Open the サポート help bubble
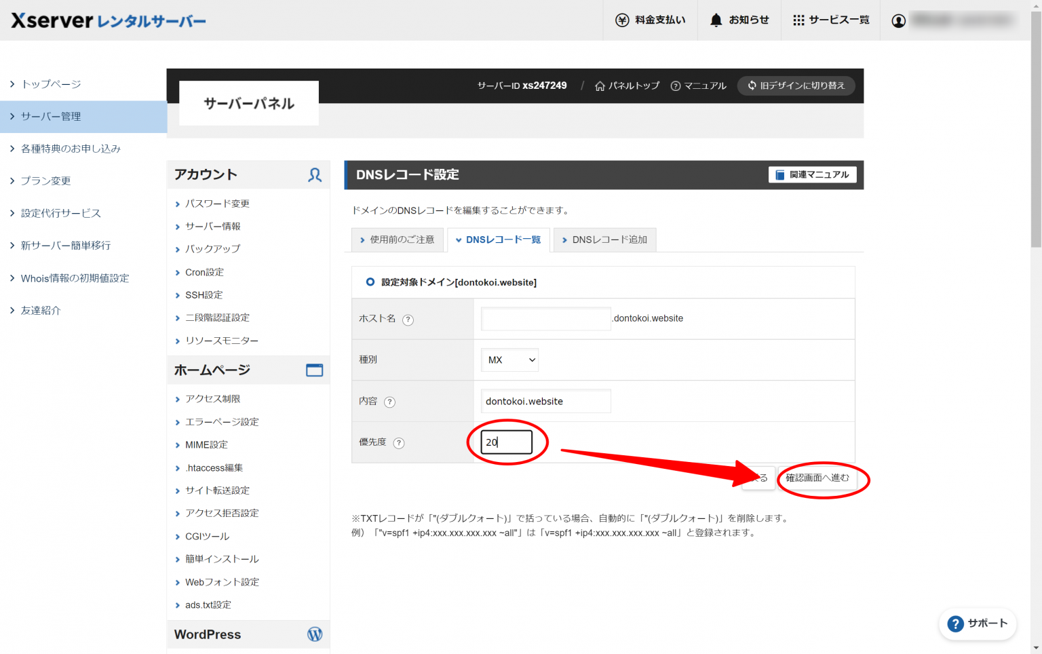This screenshot has height=654, width=1042. 978,624
